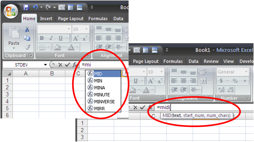Open View tab
Image resolution: width=254 pixels, height=142 pixels.
tap(228, 61)
